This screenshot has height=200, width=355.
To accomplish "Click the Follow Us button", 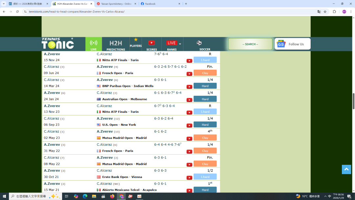I will [x=293, y=44].
